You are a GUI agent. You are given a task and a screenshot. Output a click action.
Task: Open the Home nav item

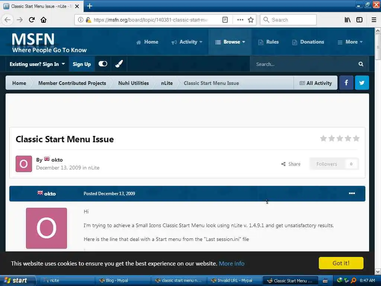point(147,42)
